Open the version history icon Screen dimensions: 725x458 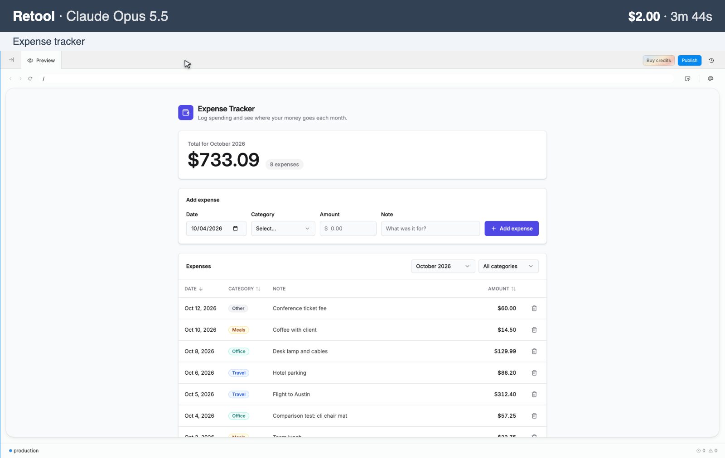point(711,60)
